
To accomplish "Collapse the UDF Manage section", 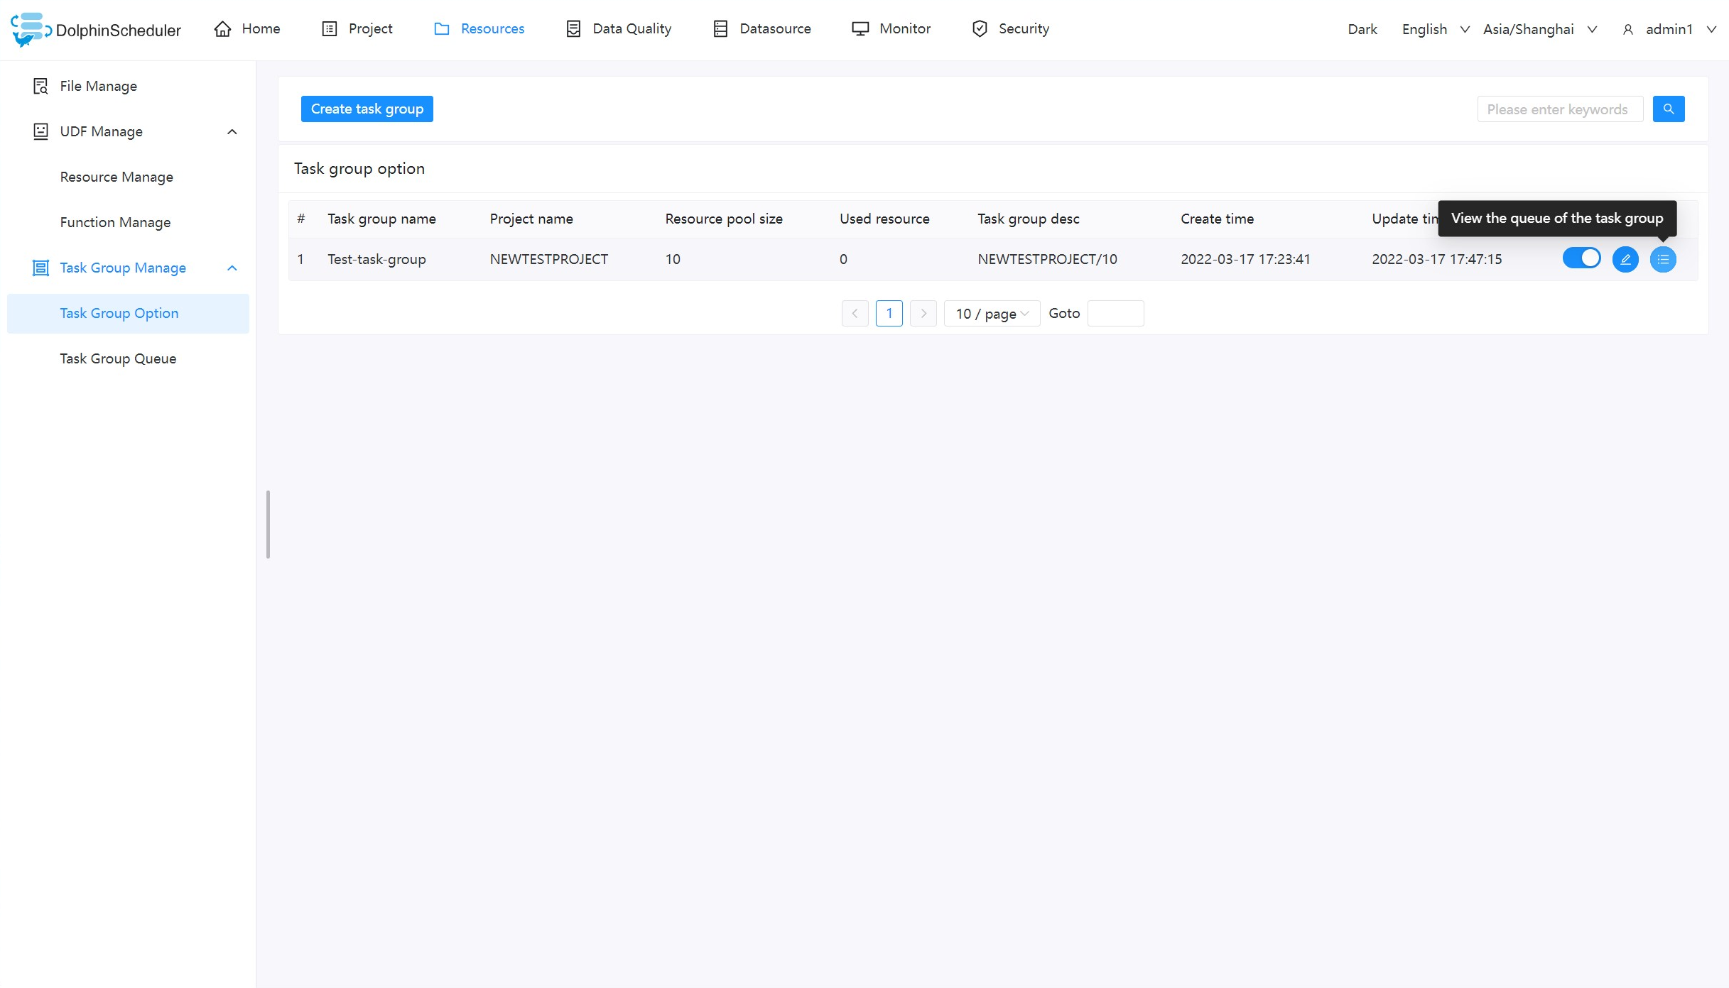I will [x=232, y=131].
